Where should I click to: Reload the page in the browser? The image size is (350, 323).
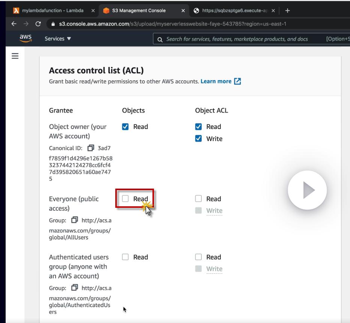coord(38,24)
